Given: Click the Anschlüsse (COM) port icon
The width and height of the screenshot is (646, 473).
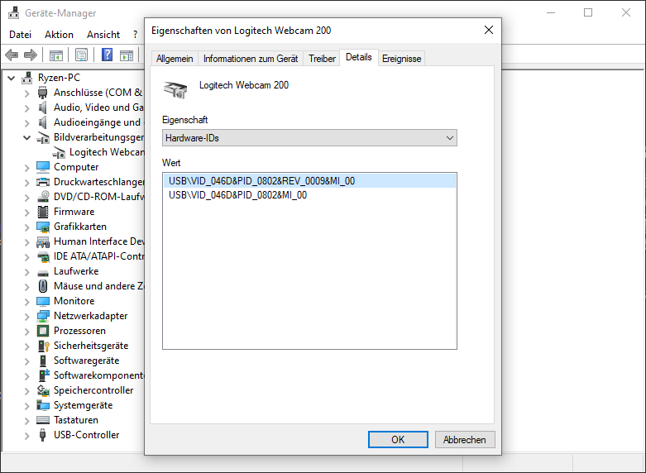Looking at the screenshot, I should tap(42, 93).
